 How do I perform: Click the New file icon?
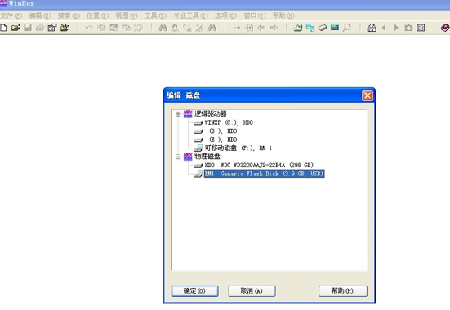tap(3, 28)
